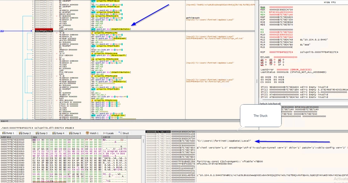Open the Struct tab
This screenshot has height=183, width=348.
[124, 133]
